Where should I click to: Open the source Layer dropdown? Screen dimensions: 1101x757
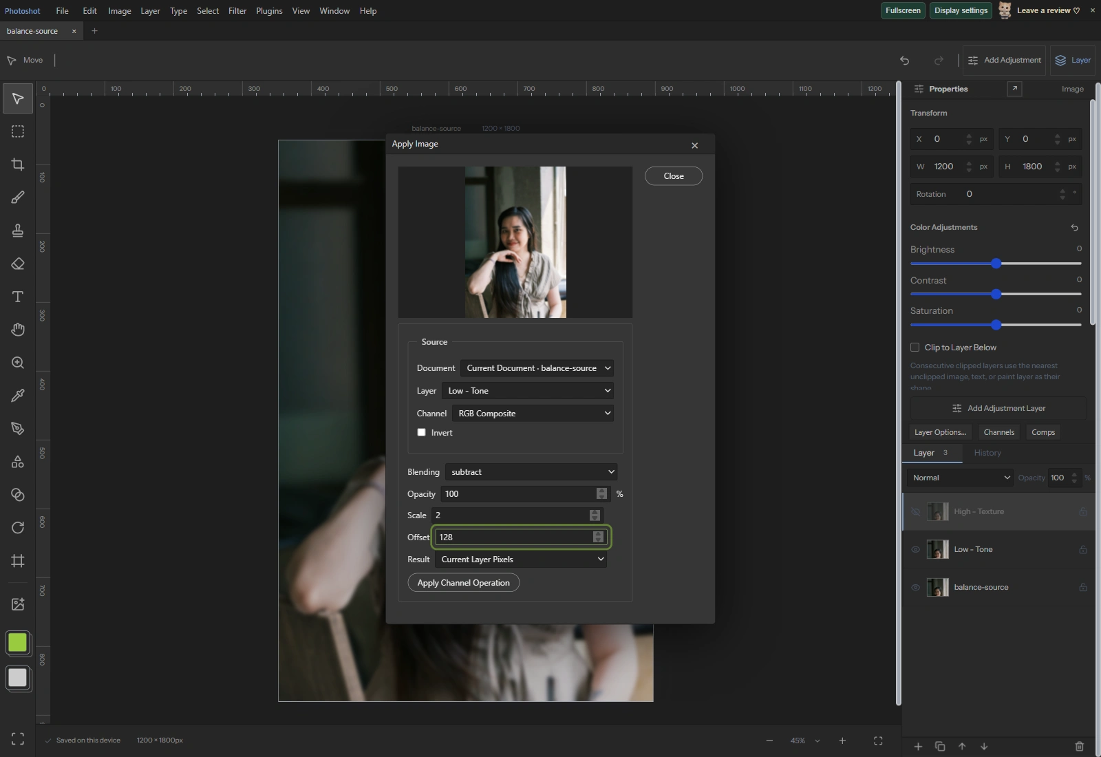[527, 391]
